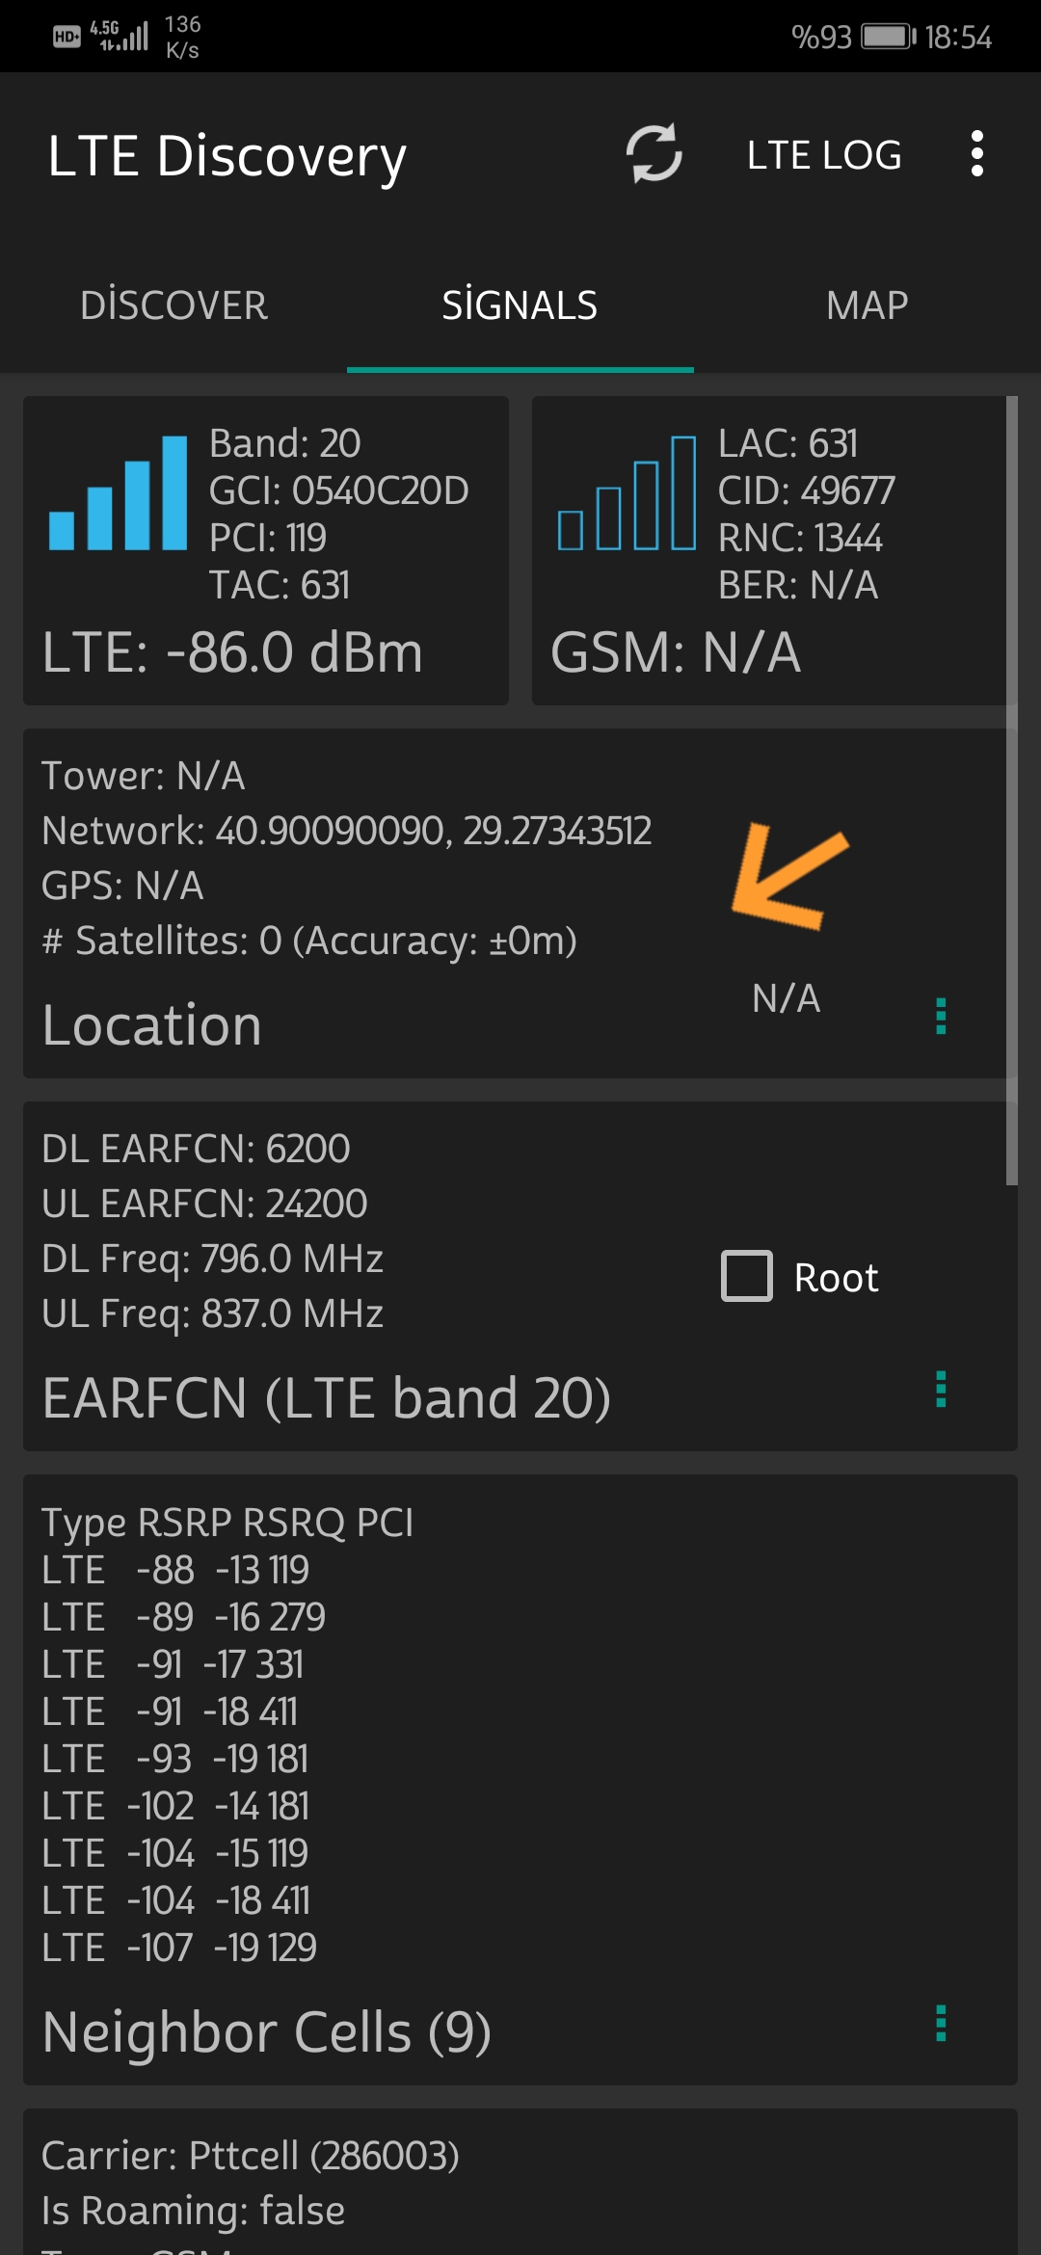Viewport: 1041px width, 2255px height.
Task: Tap the filled LTE signal bars icon
Action: coord(118,492)
